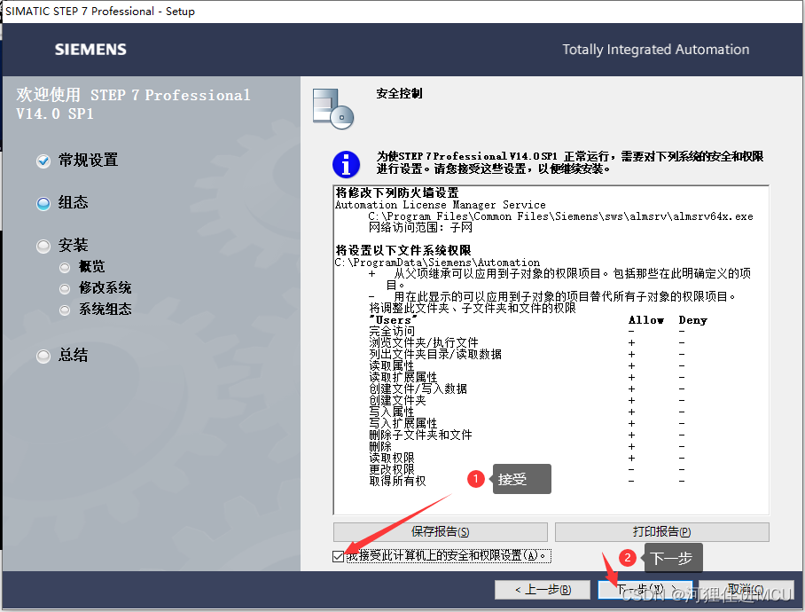Select the 修改系统 sub-step indicator
805x612 pixels.
[x=65, y=288]
